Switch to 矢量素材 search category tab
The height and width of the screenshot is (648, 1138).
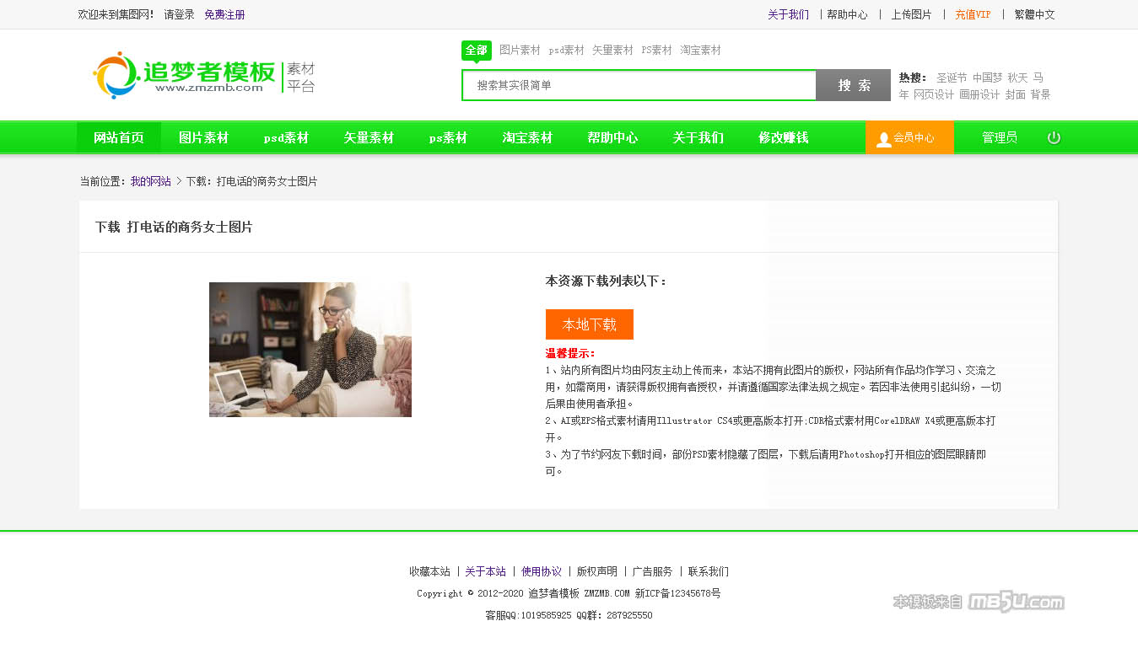(x=612, y=51)
